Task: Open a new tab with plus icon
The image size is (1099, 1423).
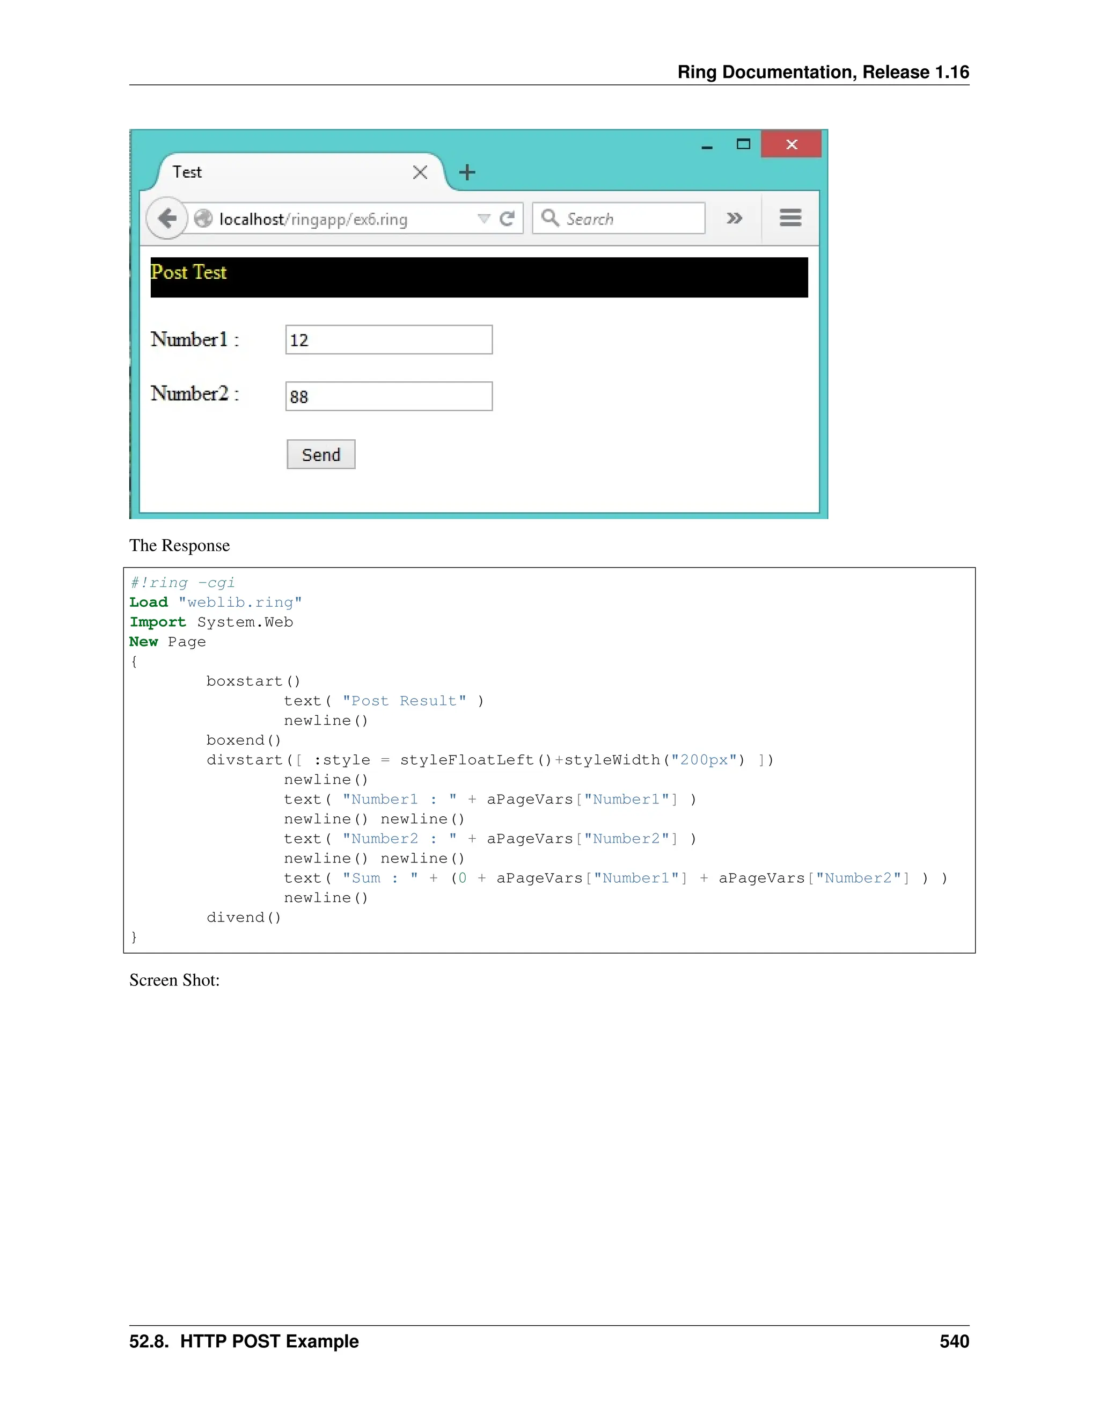Action: pyautogui.click(x=467, y=173)
